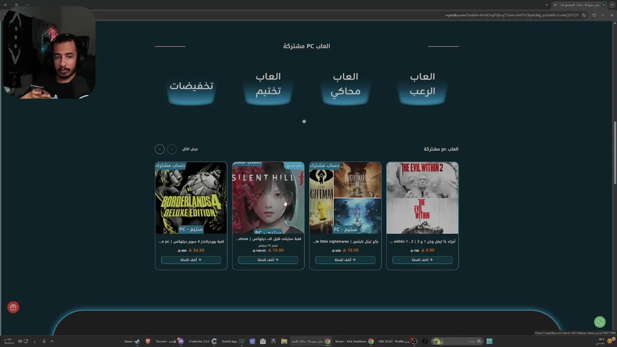Select the تخفيضات category
The image size is (617, 347).
191,87
